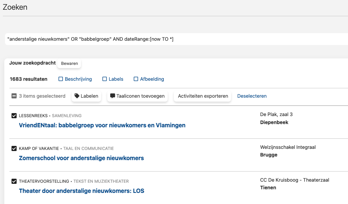Focus the search query input field

(176, 39)
